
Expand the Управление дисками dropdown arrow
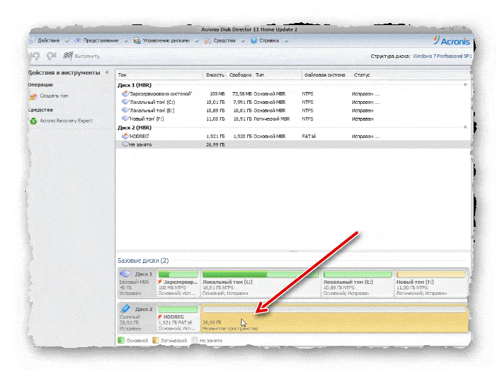pyautogui.click(x=196, y=41)
